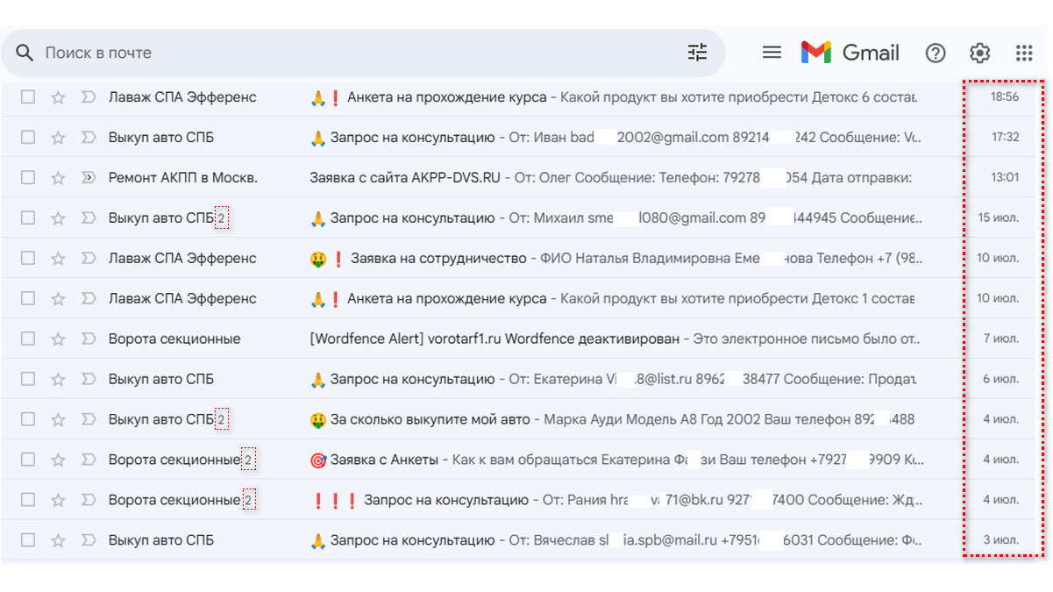Star the email received at 18:56
Image resolution: width=1053 pixels, height=592 pixels.
[x=58, y=97]
